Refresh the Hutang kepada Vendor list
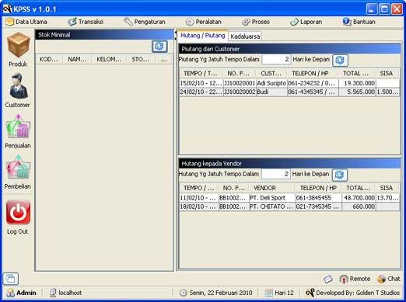 coord(340,175)
